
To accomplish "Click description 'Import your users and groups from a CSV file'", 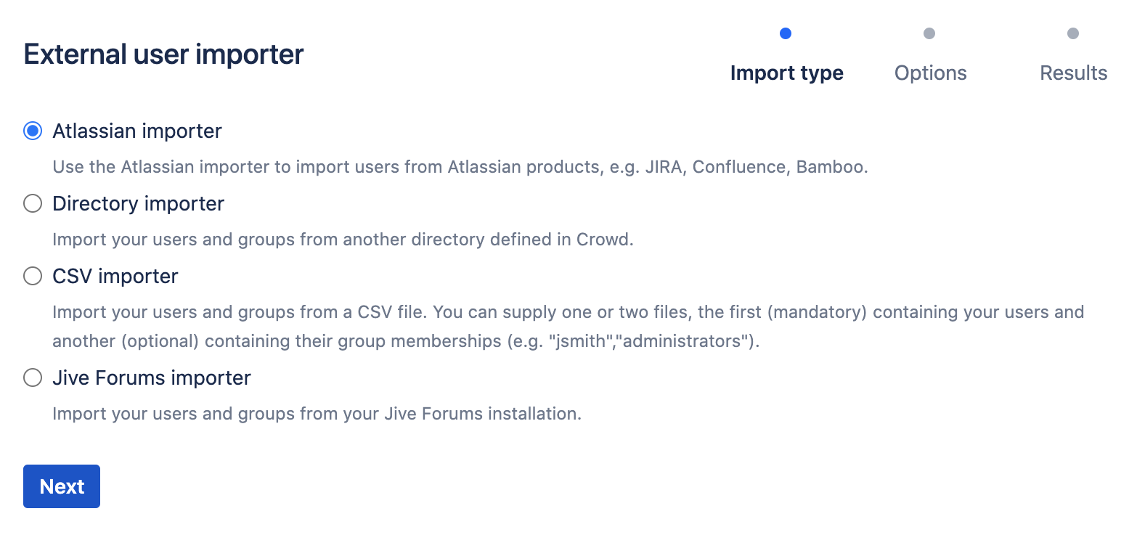I will pyautogui.click(x=237, y=312).
